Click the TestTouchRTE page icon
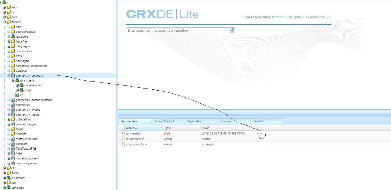The width and height of the screenshot is (391, 190). 13,149
